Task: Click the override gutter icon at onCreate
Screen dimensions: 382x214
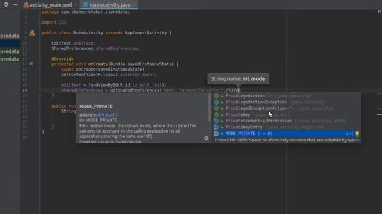Action: coord(32,64)
